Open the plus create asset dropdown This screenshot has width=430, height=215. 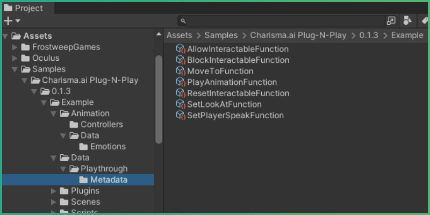(12, 21)
